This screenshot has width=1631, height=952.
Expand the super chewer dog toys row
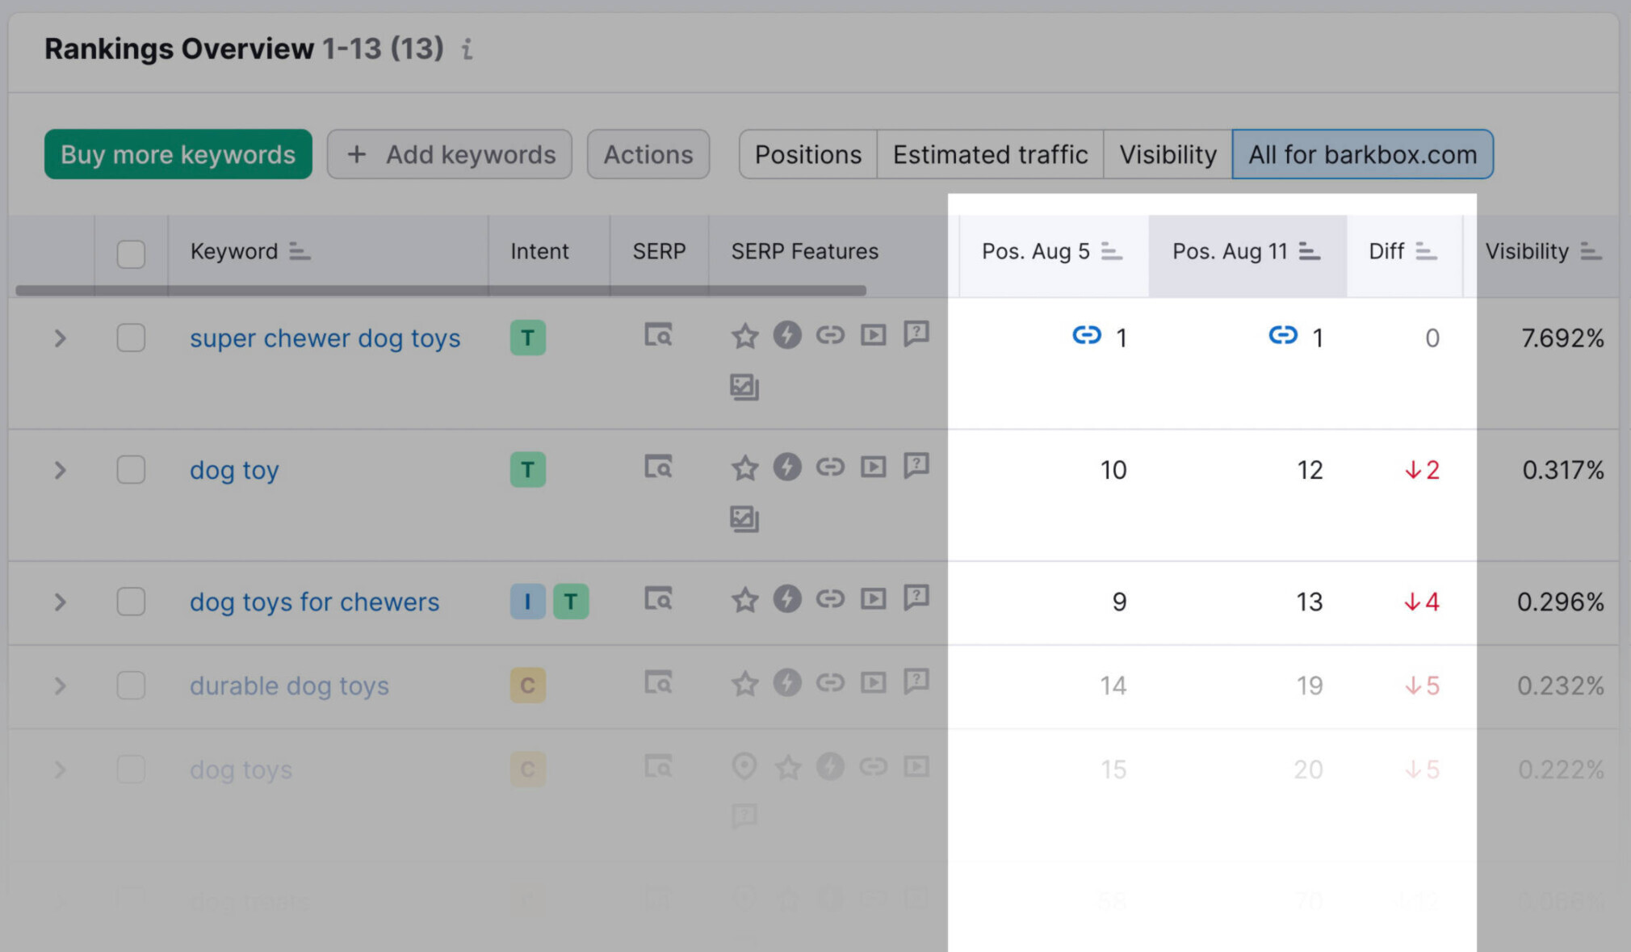click(60, 337)
